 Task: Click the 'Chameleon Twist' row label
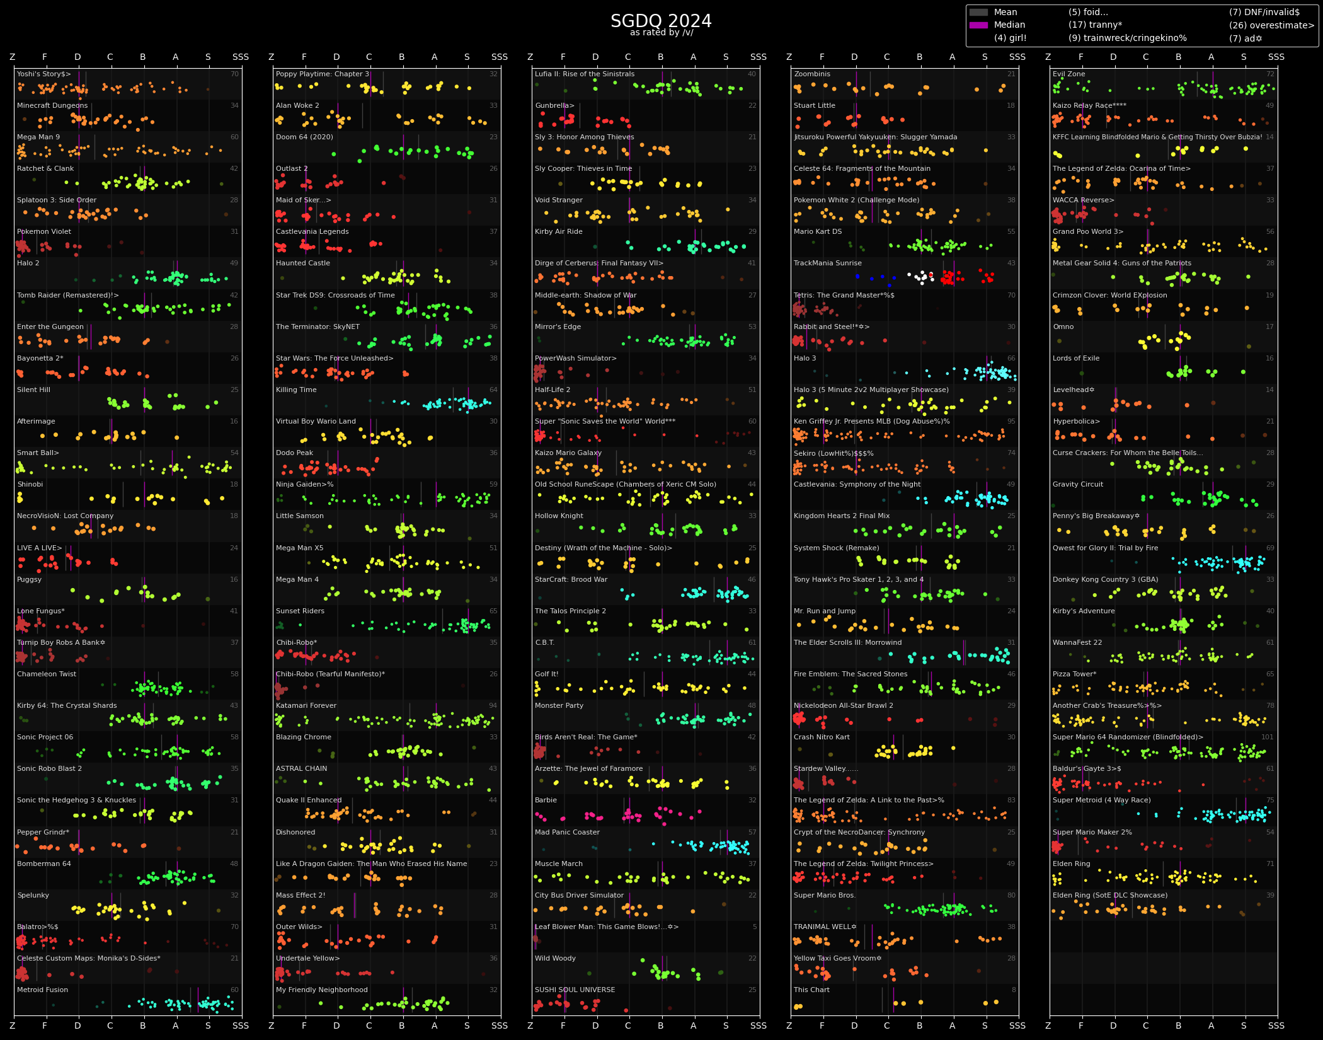(47, 674)
